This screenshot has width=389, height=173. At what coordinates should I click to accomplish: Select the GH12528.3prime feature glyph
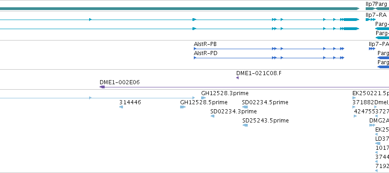click(203, 98)
